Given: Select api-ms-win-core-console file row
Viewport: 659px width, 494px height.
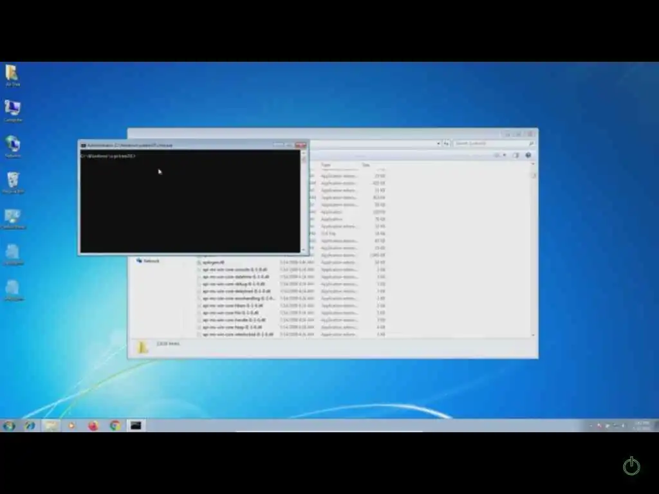Looking at the screenshot, I should 292,270.
